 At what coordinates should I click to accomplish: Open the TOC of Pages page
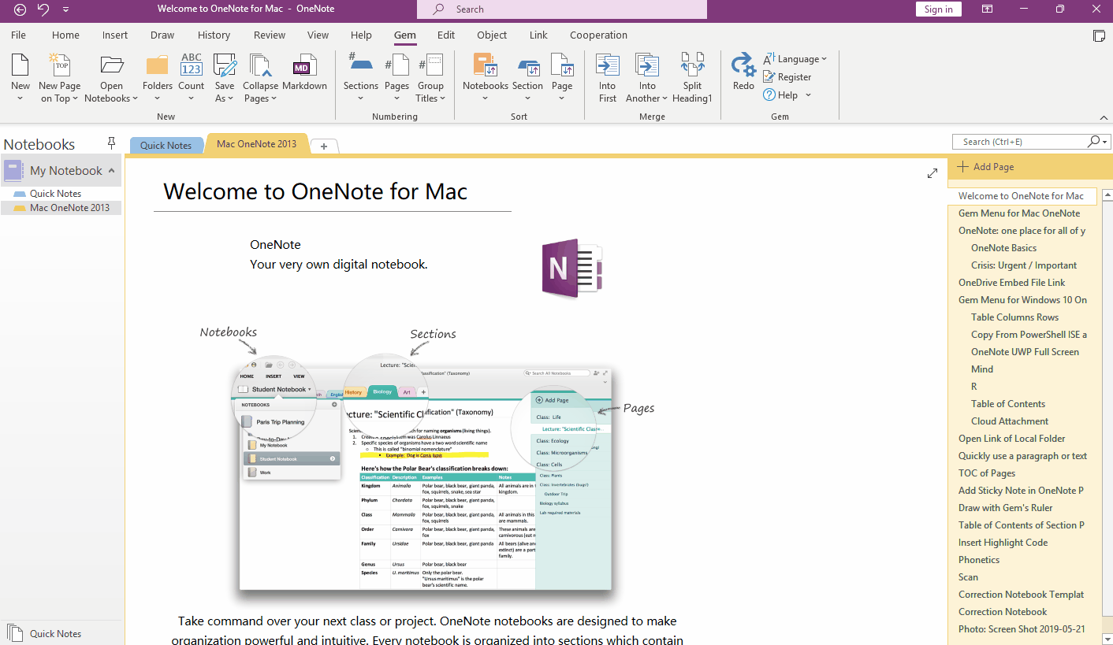pyautogui.click(x=987, y=473)
